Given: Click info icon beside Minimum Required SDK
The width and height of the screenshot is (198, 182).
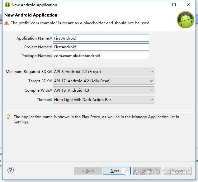Looking at the screenshot, I should [x=51, y=71].
